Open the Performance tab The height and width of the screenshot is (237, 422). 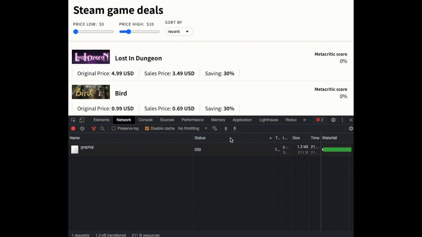pyautogui.click(x=193, y=120)
